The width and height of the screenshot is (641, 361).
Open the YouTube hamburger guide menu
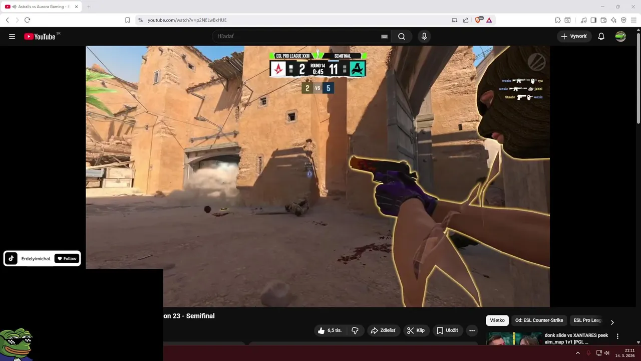(x=12, y=37)
